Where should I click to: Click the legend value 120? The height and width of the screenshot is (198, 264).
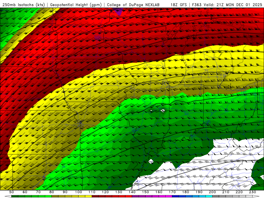coord(105,192)
